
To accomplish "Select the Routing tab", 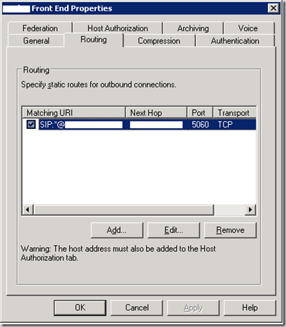I will [93, 40].
